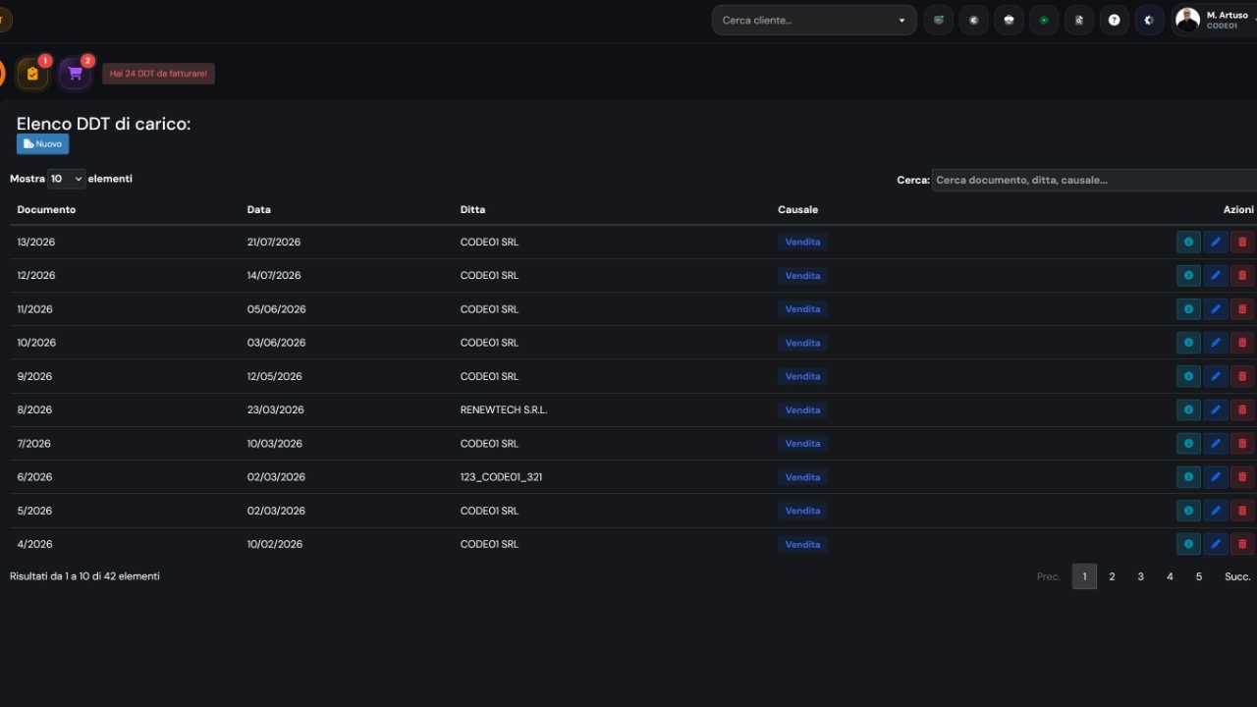Click date 21/07/2026
Viewport: 1257px width, 707px height.
[274, 242]
